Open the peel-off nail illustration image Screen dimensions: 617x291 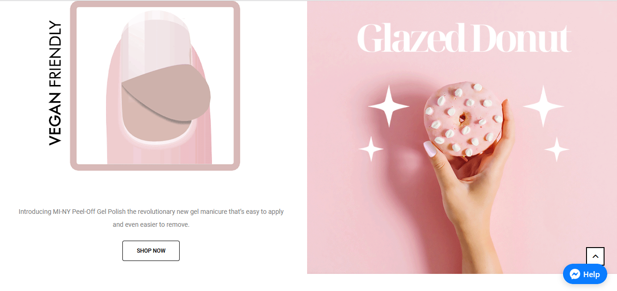tap(155, 85)
